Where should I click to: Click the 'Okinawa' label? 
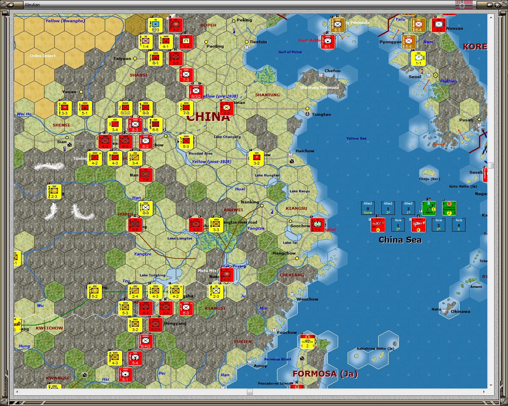[460, 311]
